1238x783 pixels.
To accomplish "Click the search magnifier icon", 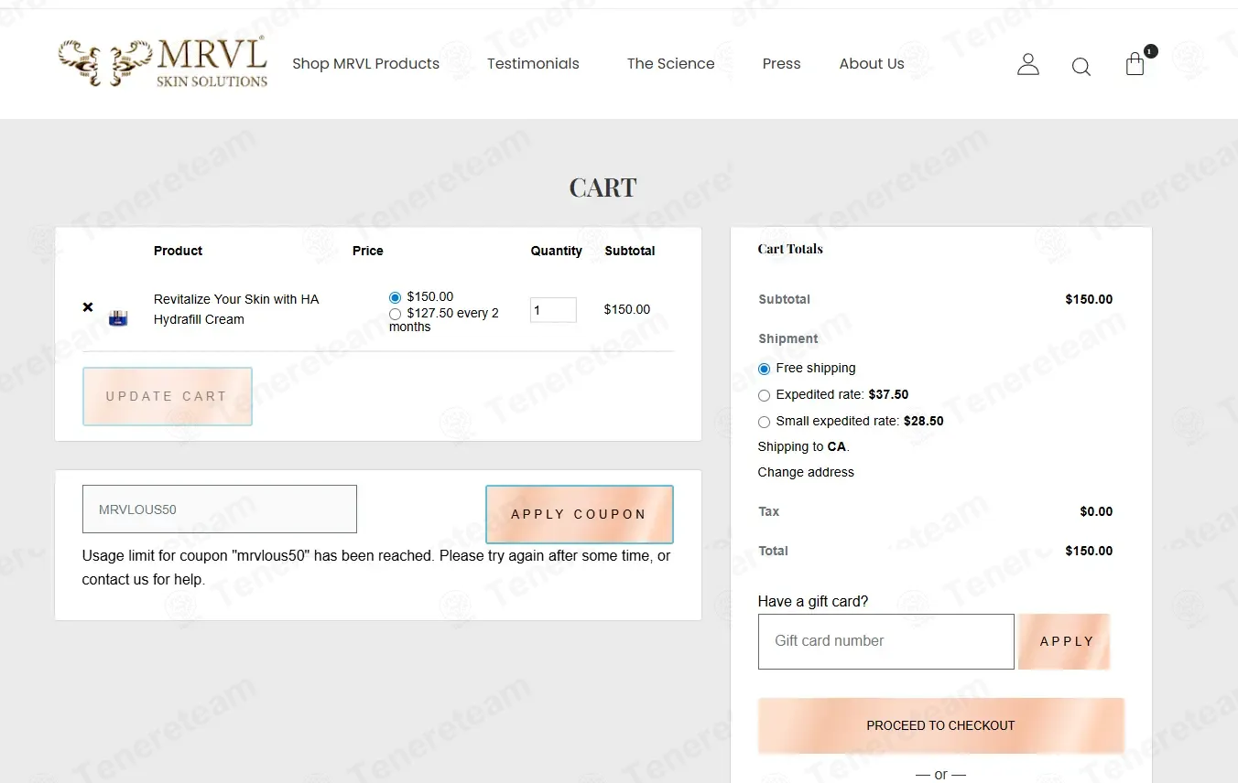I will (x=1081, y=67).
